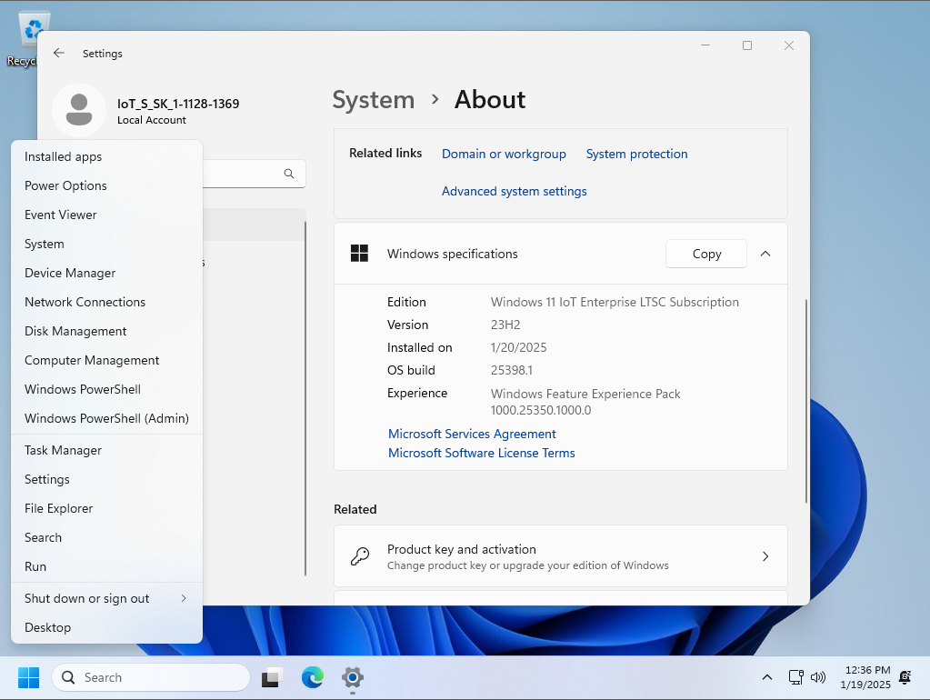Click OS build value 25398.1
The width and height of the screenshot is (930, 700).
(511, 370)
